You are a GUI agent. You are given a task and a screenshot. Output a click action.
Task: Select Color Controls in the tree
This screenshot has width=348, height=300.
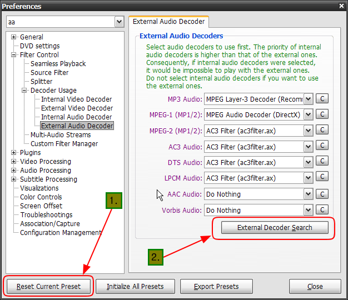(x=41, y=197)
